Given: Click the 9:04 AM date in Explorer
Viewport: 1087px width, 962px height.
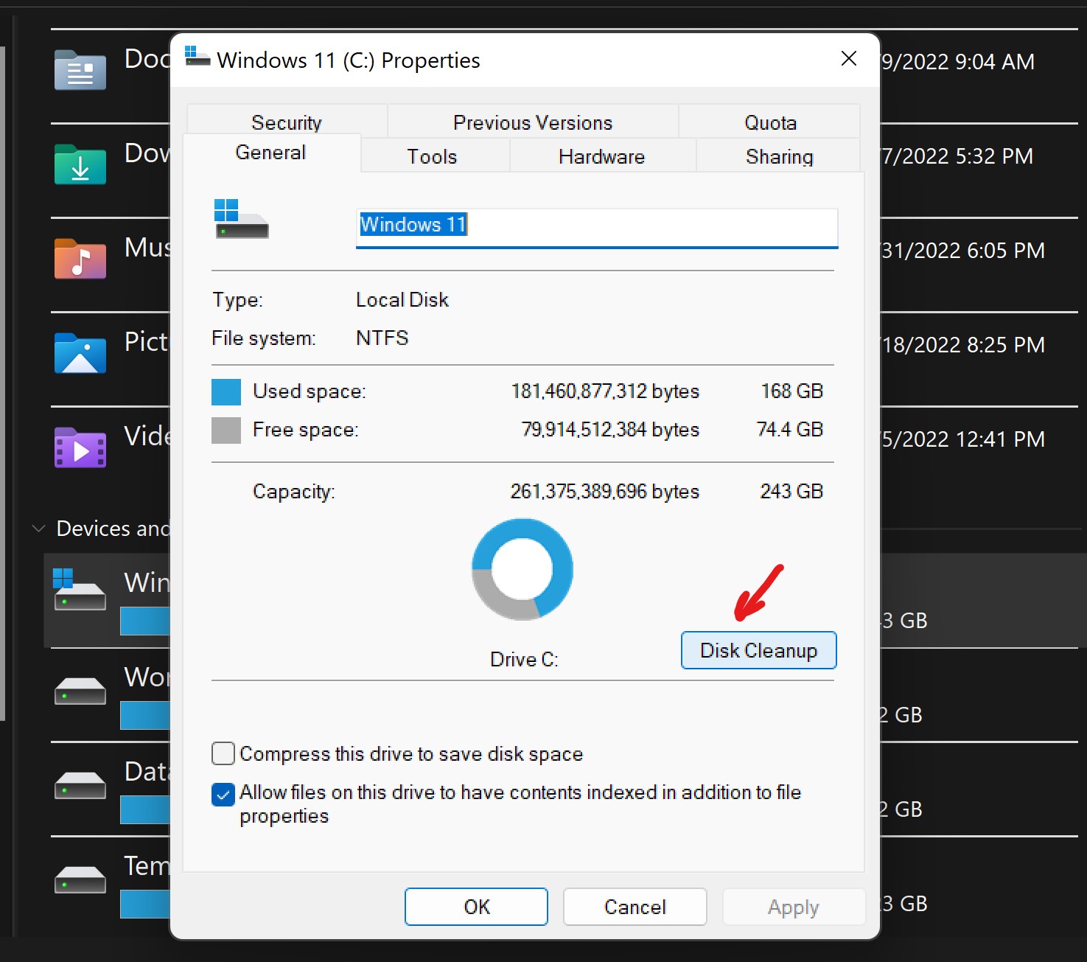Looking at the screenshot, I should coord(959,62).
